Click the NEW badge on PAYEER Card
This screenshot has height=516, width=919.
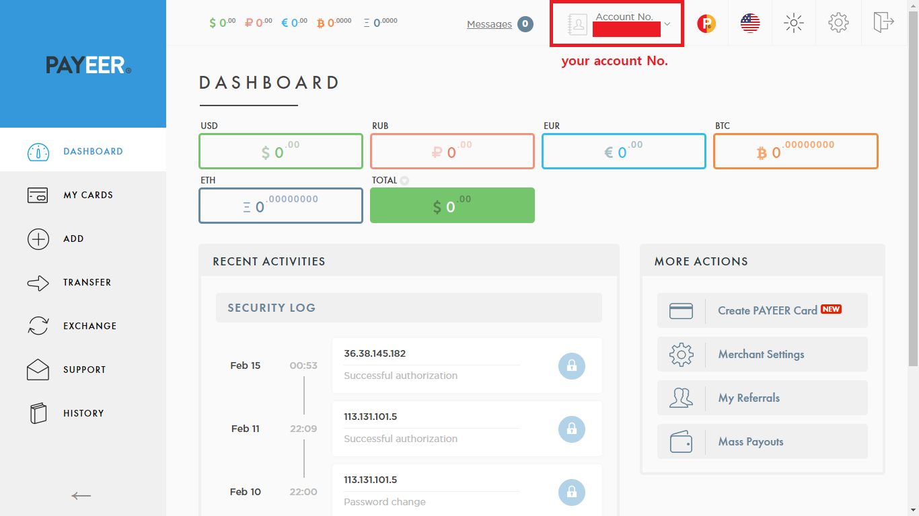[832, 309]
